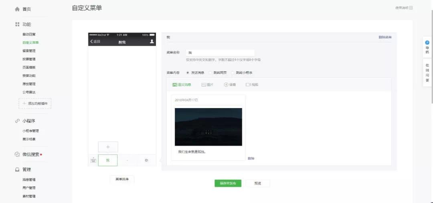Click the 保存并发布 green button

pos(228,183)
